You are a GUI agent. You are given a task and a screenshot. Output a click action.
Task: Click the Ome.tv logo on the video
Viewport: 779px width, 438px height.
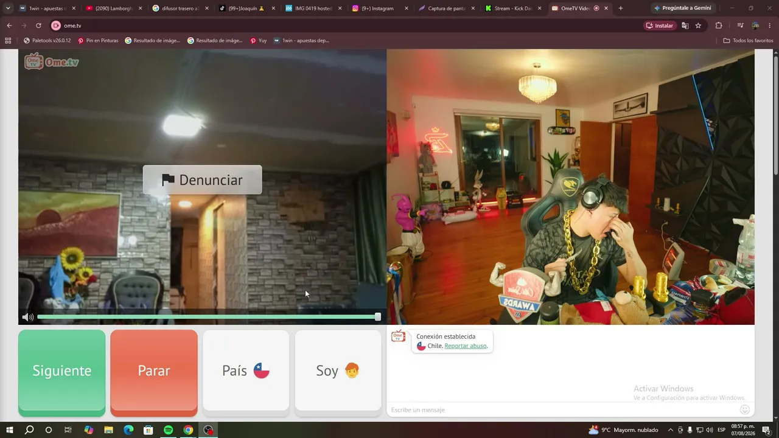click(52, 61)
